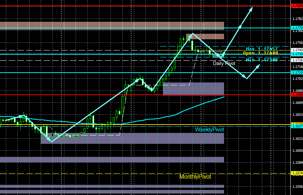The width and height of the screenshot is (303, 195).
Task: Click the red 1.1680 price tag
Action: (x=297, y=95)
